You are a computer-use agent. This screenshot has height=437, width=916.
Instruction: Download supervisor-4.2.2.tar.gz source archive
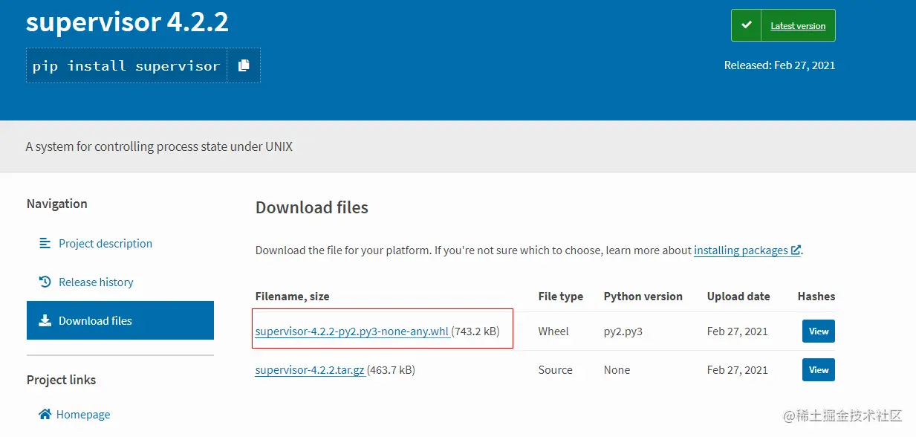(310, 370)
